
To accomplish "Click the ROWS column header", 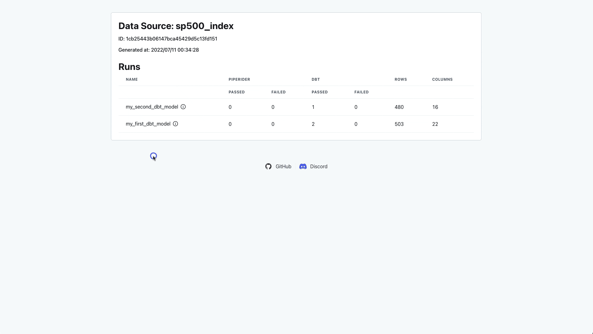I will point(401,79).
